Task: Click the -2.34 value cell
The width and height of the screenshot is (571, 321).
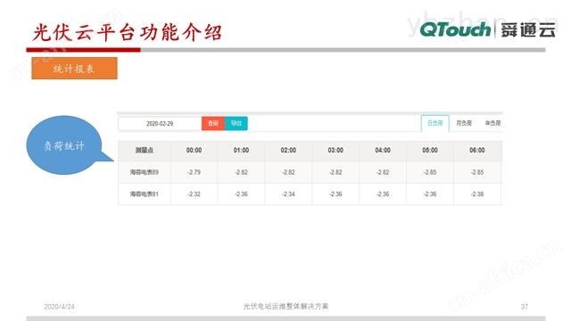Action: click(x=288, y=194)
